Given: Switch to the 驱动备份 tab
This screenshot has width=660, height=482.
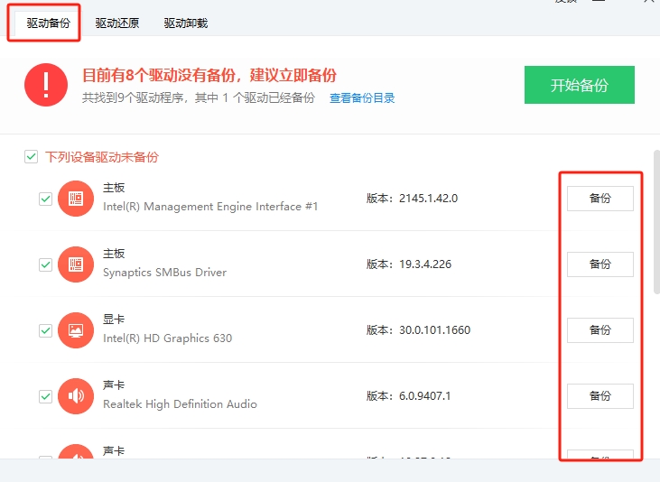Looking at the screenshot, I should (49, 23).
